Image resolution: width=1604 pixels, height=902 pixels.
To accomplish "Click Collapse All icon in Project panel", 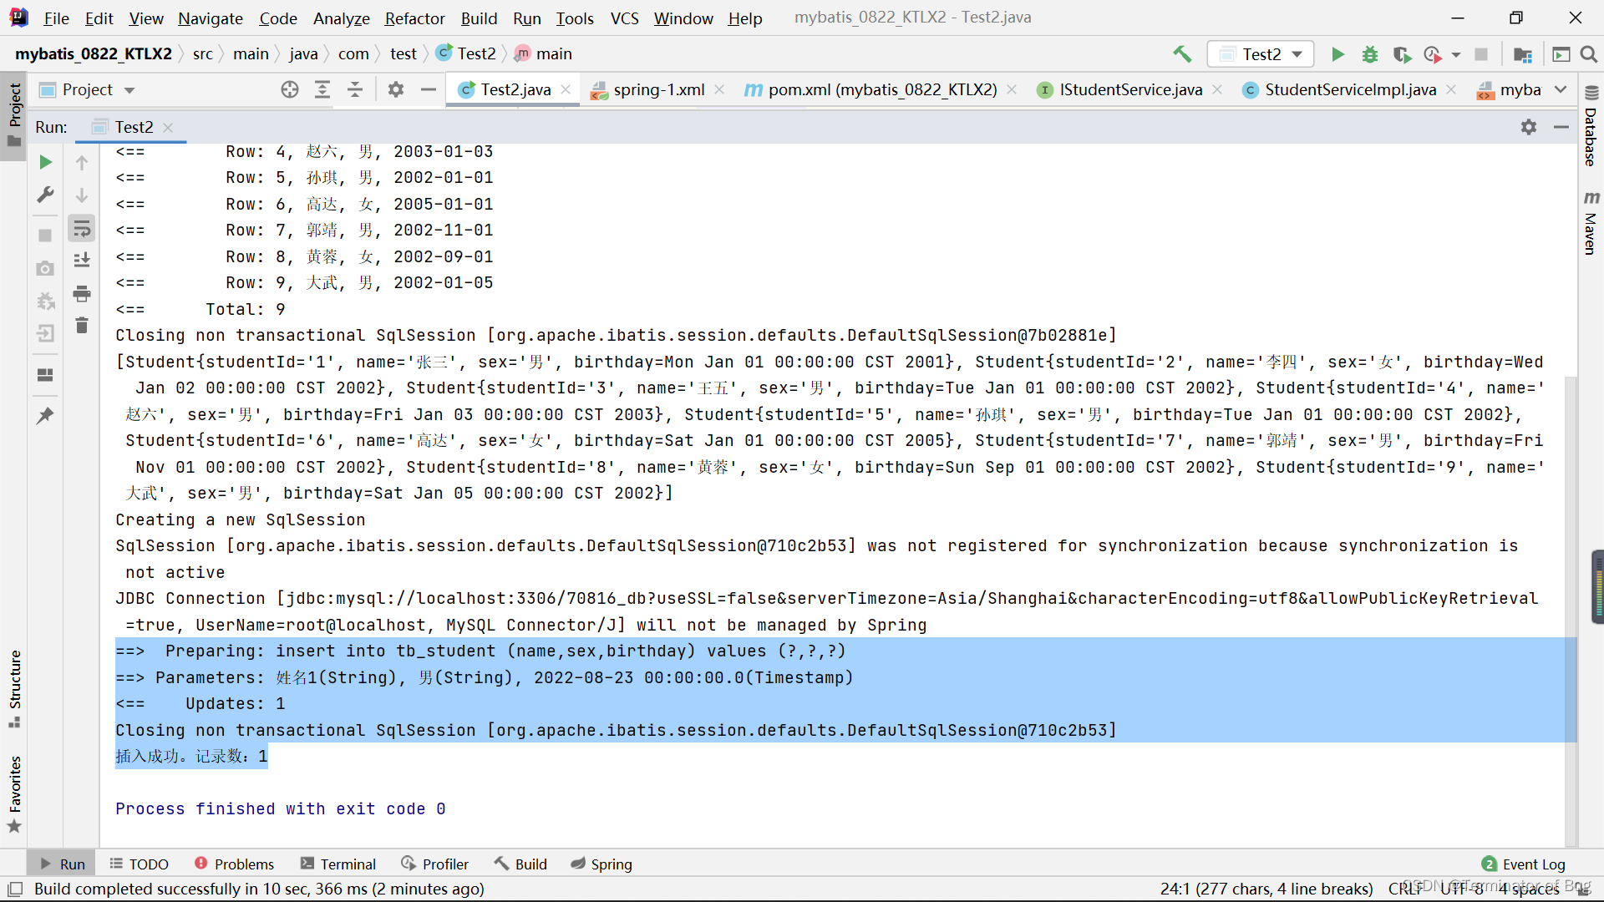I will [355, 89].
